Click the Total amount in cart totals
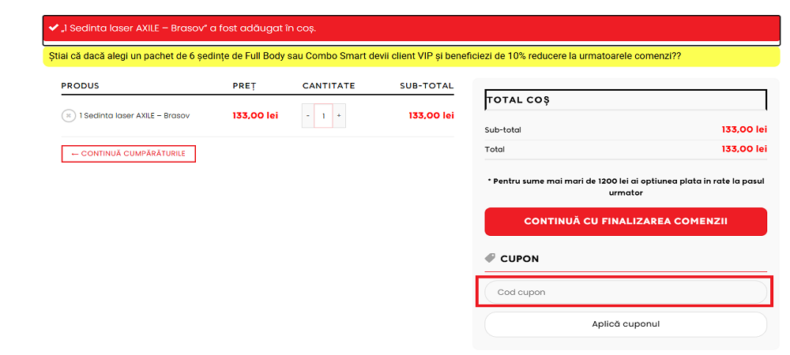This screenshot has height=355, width=790. (744, 149)
